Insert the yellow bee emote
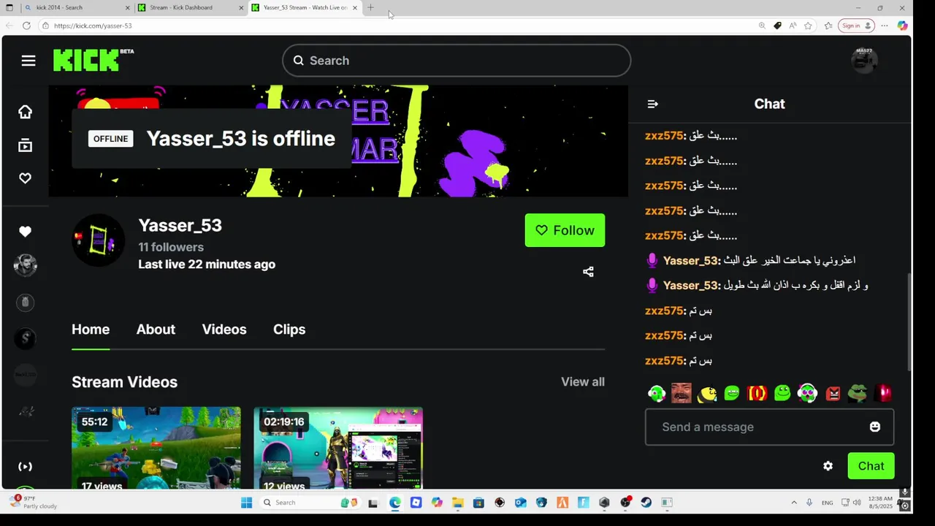Viewport: 935px width, 526px height. (x=706, y=394)
